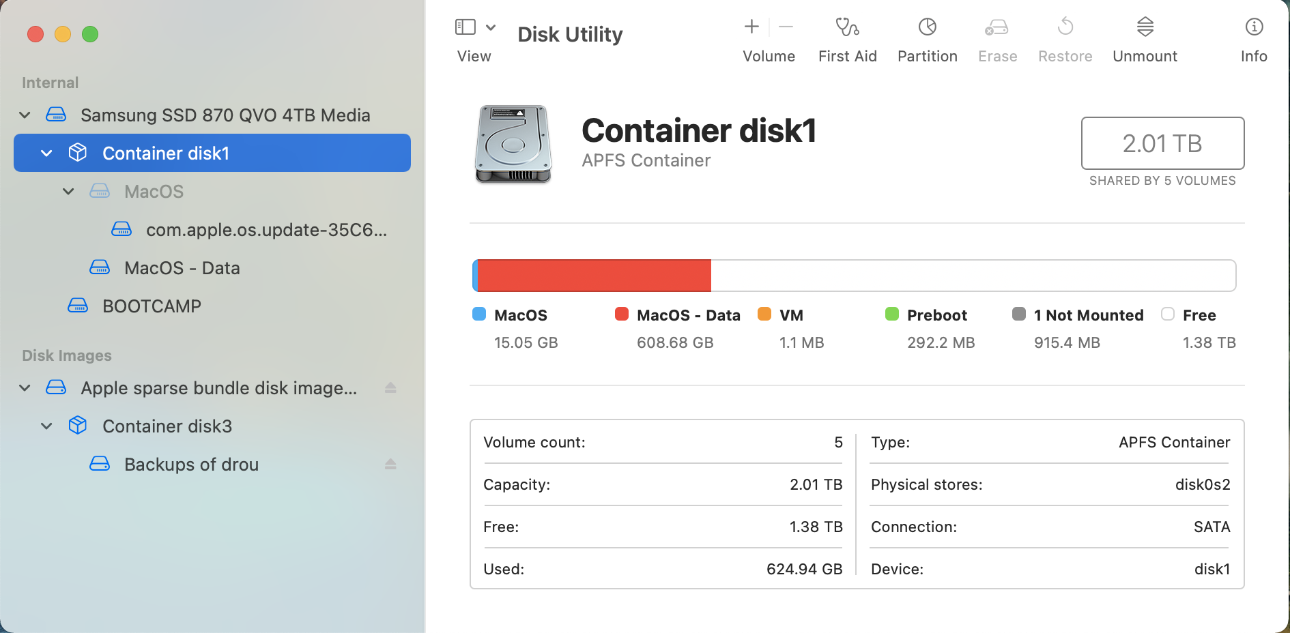Click the First Aid stethoscope icon
Image resolution: width=1290 pixels, height=633 pixels.
(847, 27)
